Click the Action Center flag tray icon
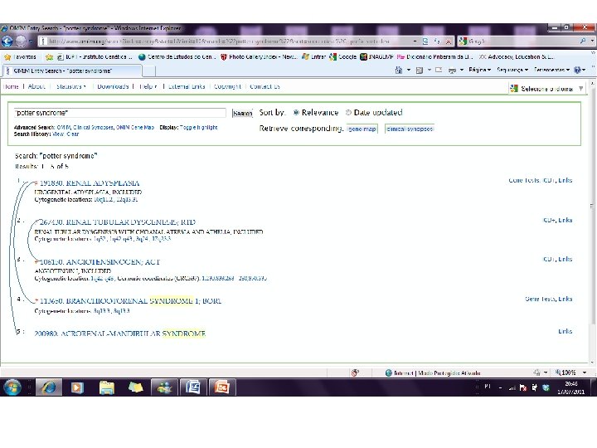Viewport: 597px width, 448px height. tap(523, 387)
